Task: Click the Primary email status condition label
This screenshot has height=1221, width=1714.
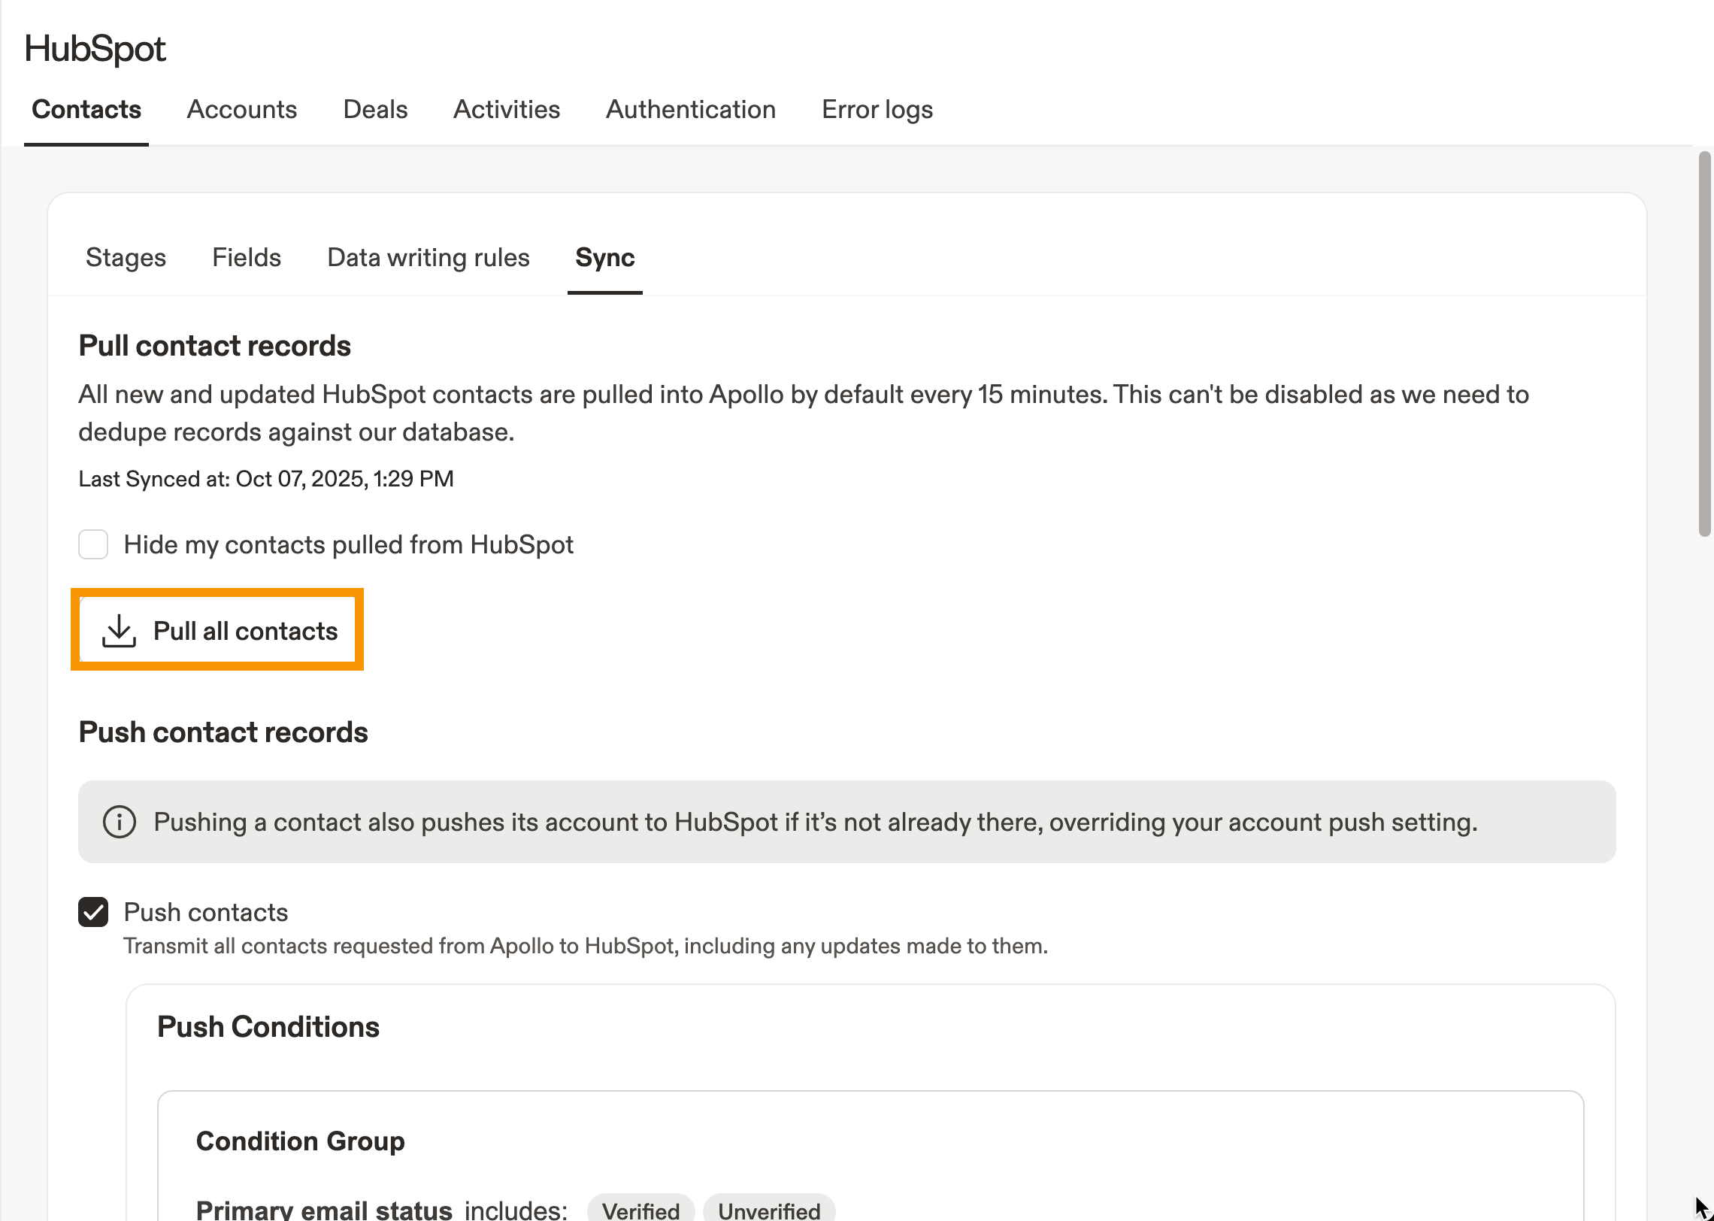Action: click(324, 1210)
